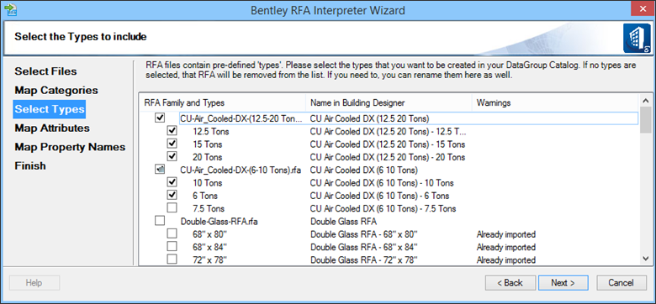
Task: Uncheck the 15 Tons type checkbox
Action: point(172,144)
